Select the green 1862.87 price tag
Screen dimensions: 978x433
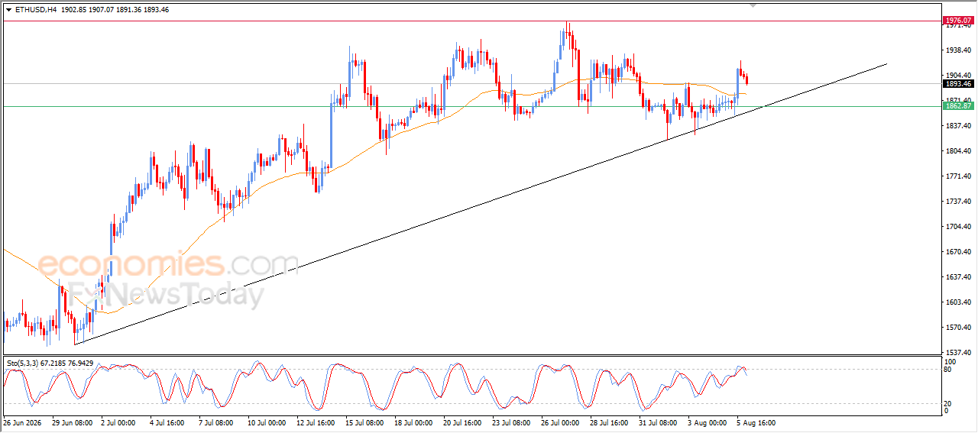958,106
